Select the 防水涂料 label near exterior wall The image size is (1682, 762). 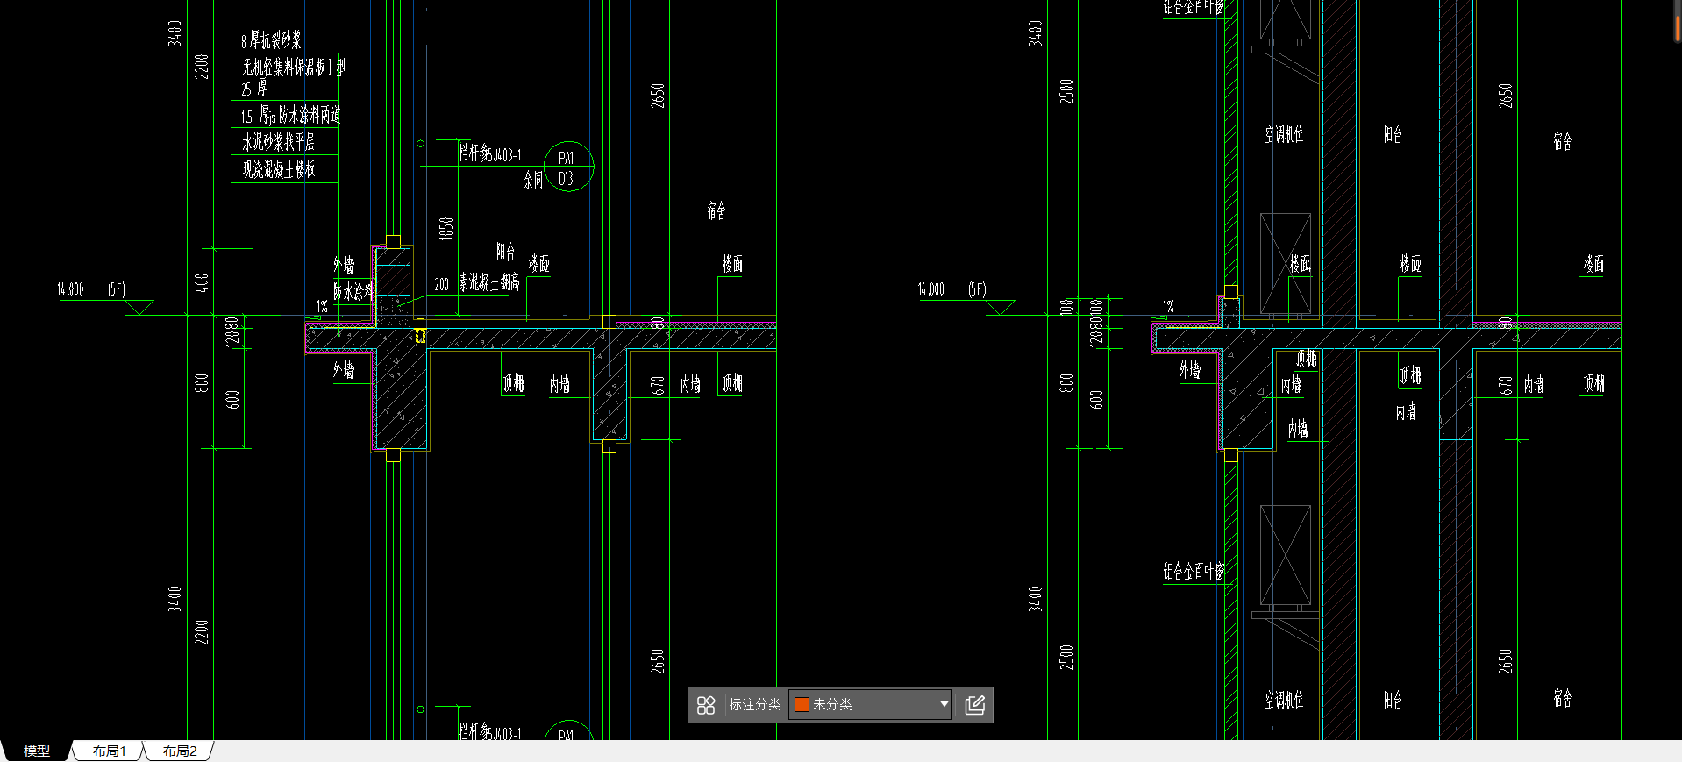pyautogui.click(x=353, y=291)
